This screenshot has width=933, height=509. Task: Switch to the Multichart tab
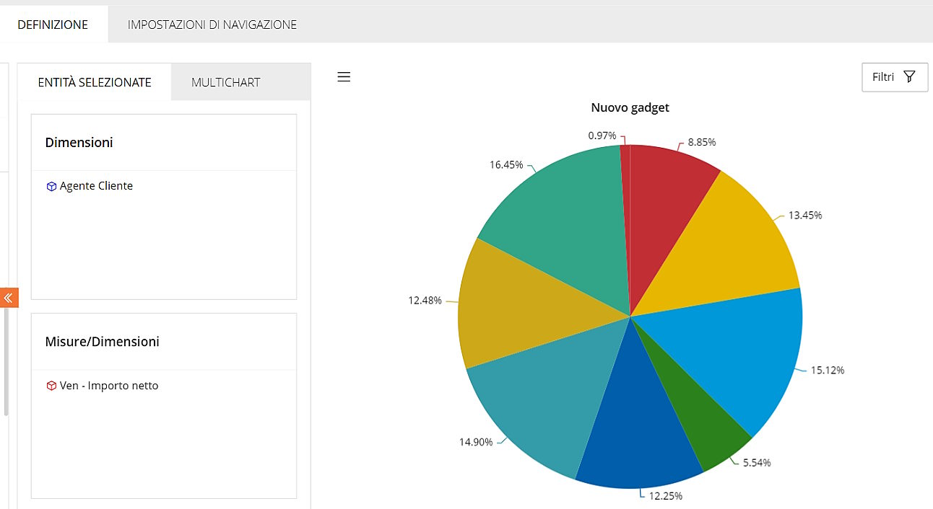point(225,82)
